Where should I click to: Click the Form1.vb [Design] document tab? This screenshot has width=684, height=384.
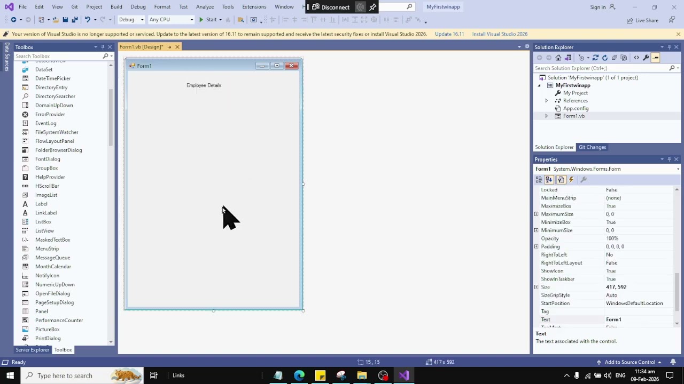click(141, 47)
